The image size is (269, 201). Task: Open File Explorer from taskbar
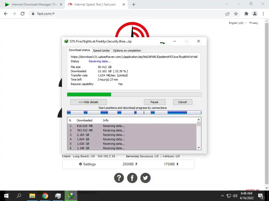[32, 196]
